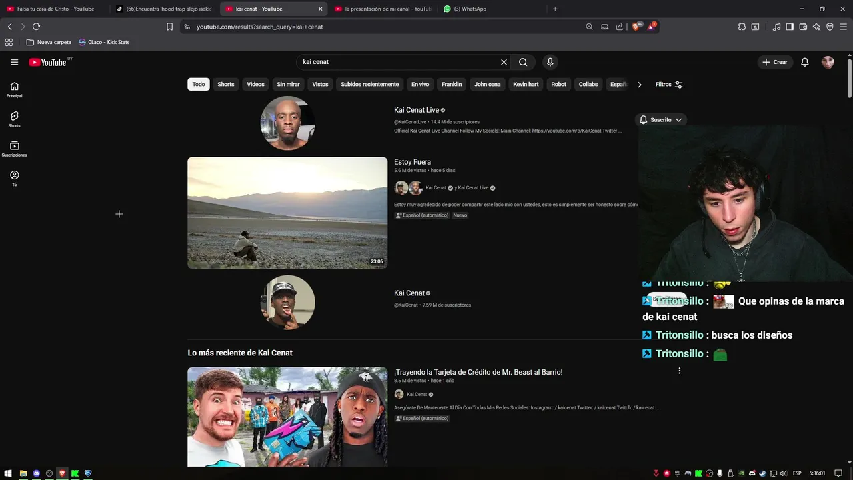Open the Kai Cenat channel with 7.59 M subscribers
This screenshot has width=853, height=480.
pos(409,293)
